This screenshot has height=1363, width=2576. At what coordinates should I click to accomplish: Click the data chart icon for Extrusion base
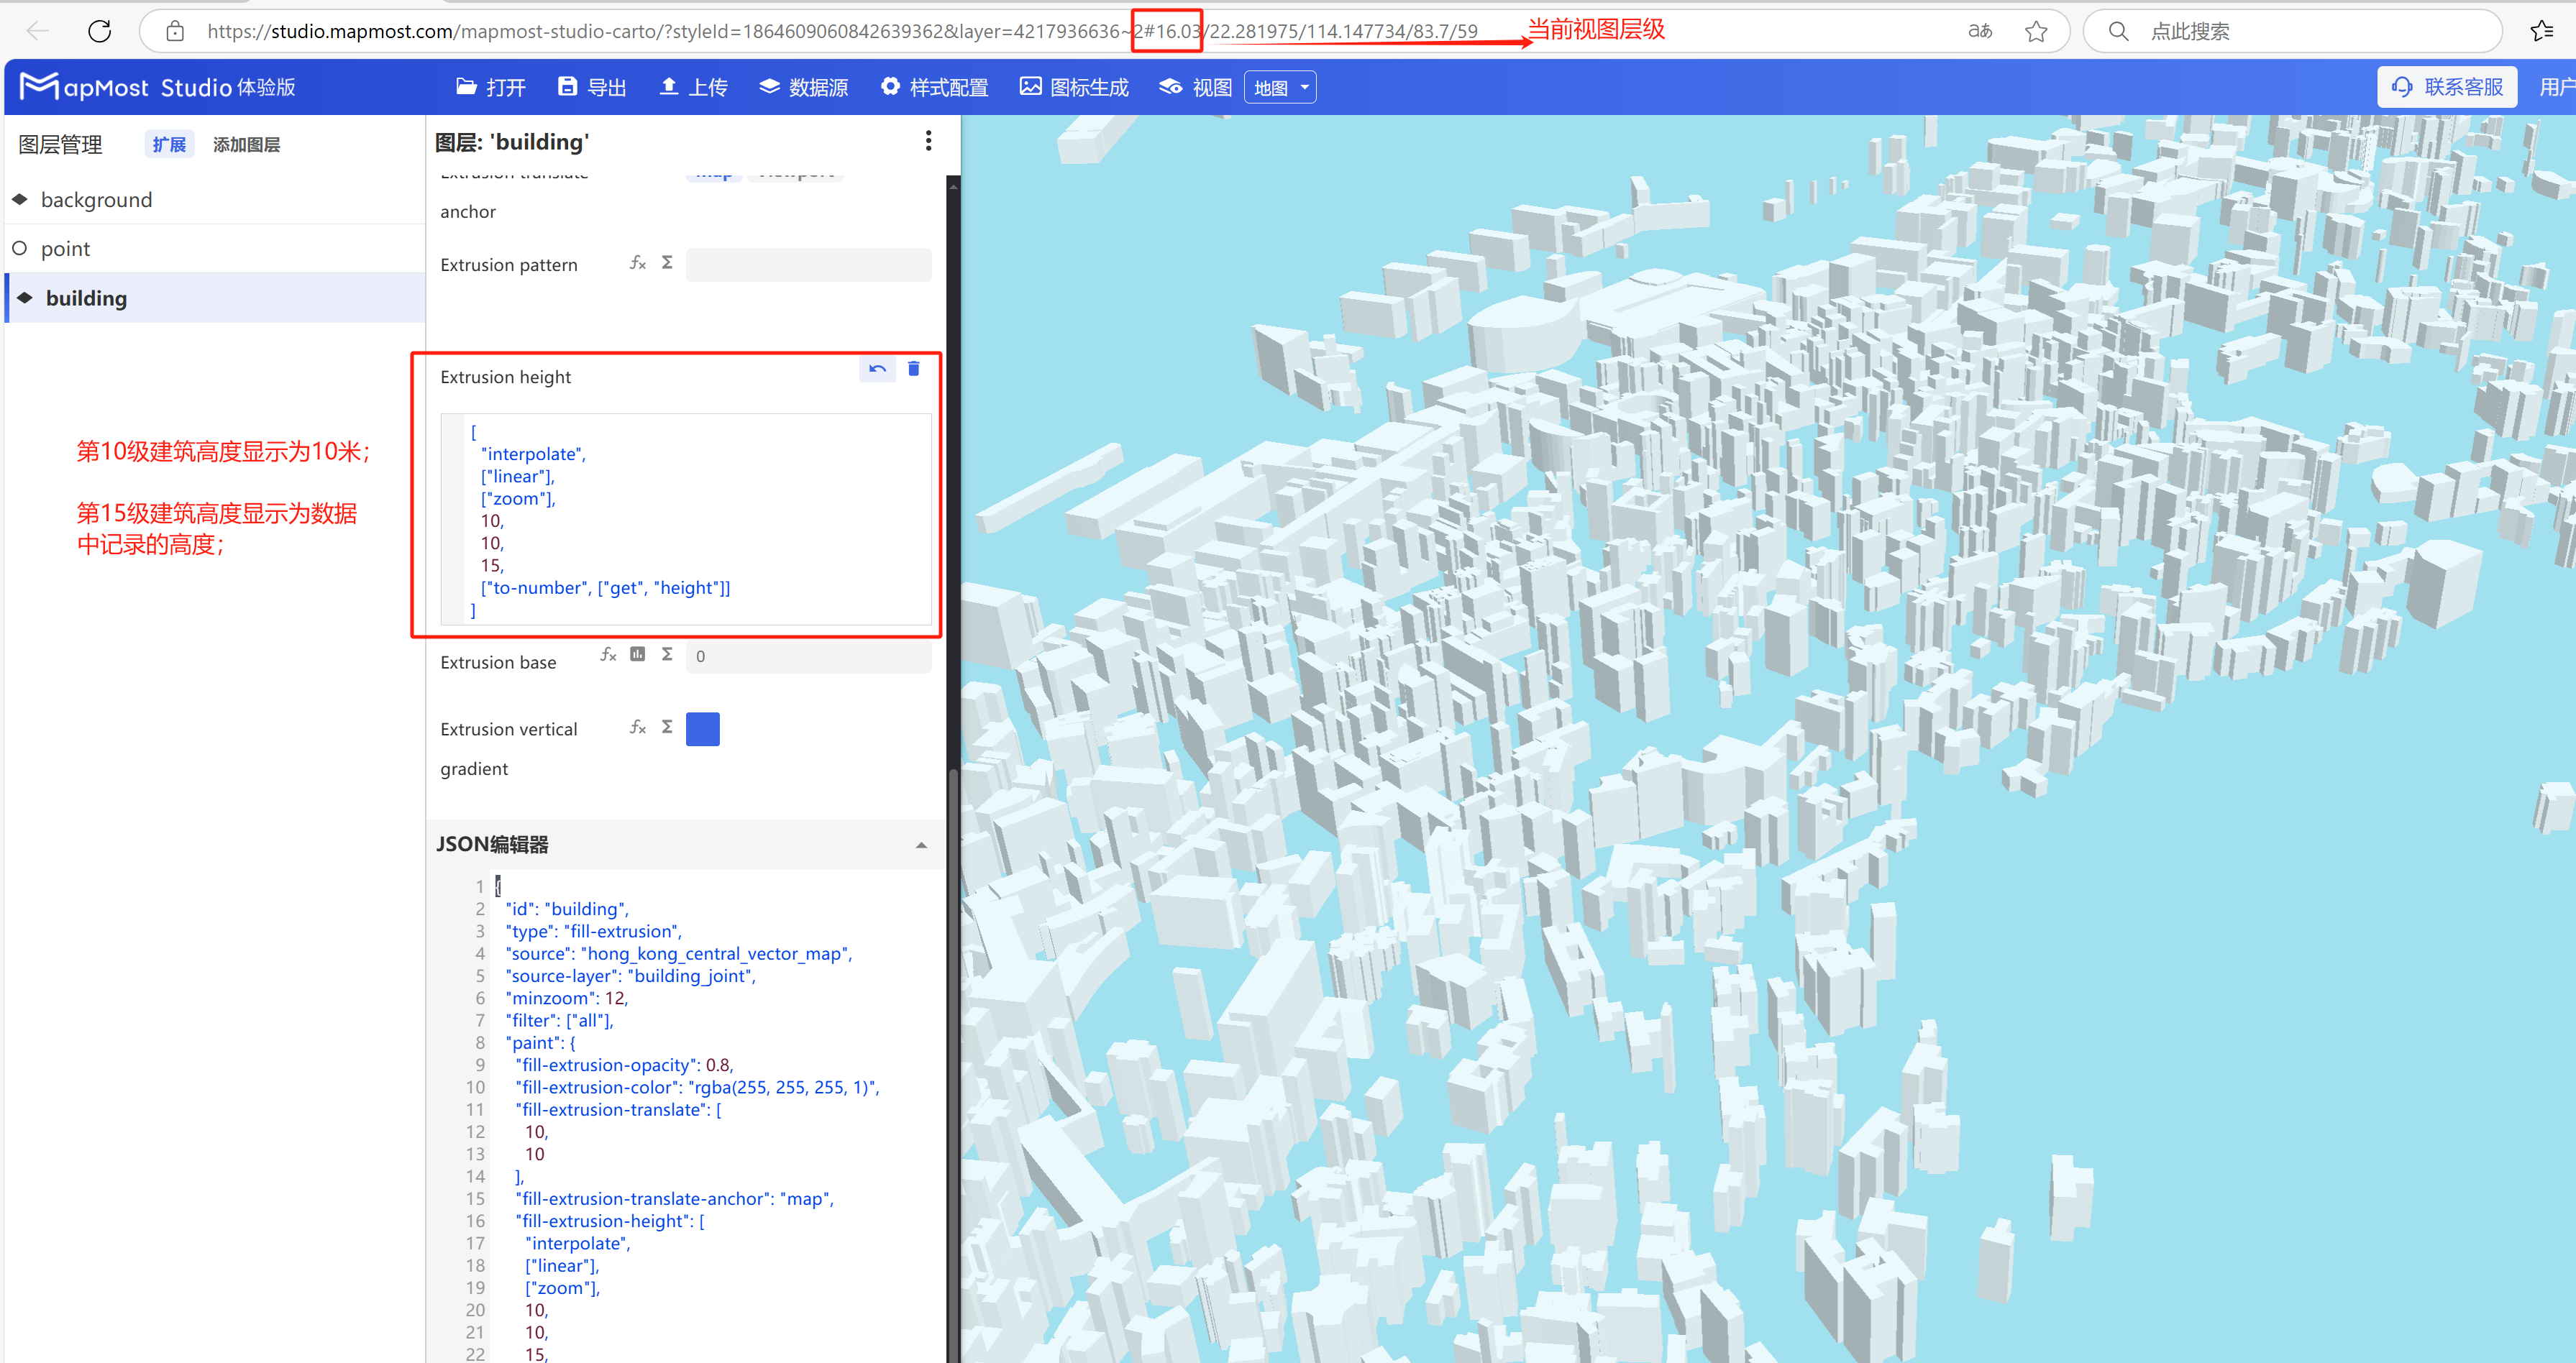pos(637,654)
